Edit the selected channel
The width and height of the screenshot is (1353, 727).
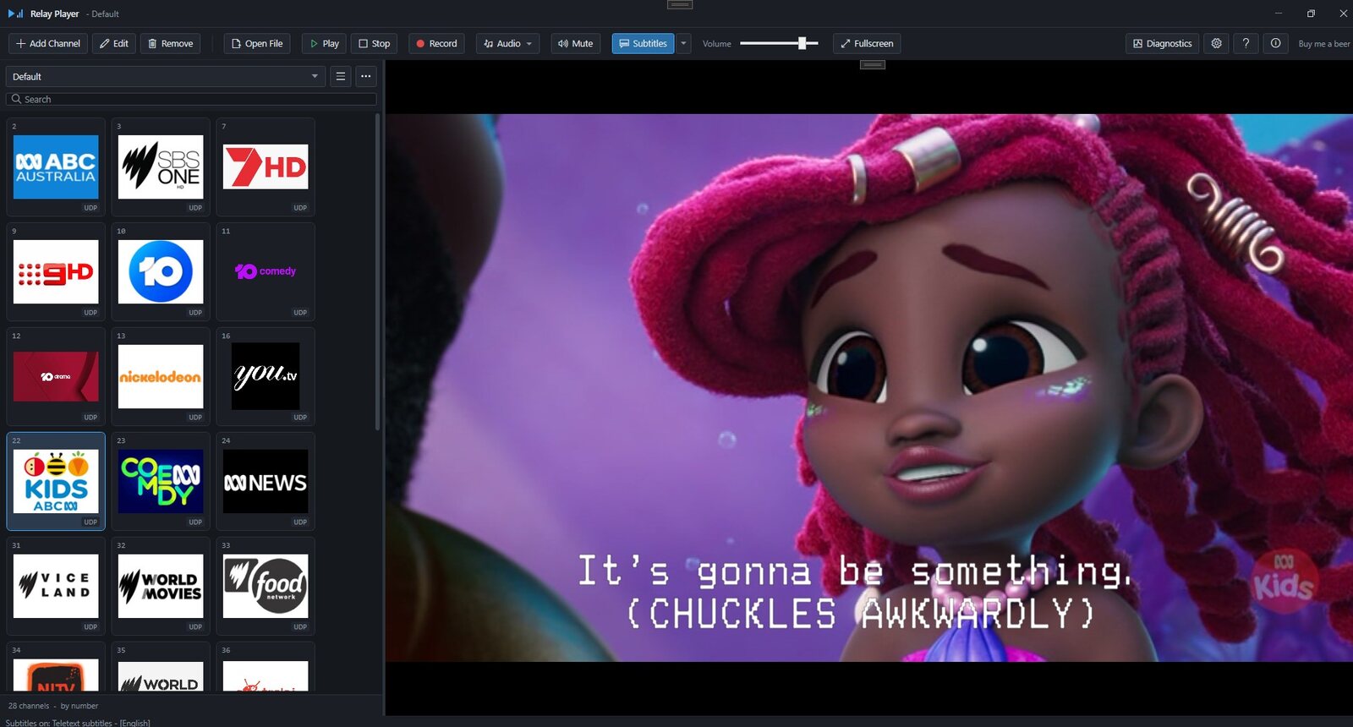tap(113, 43)
